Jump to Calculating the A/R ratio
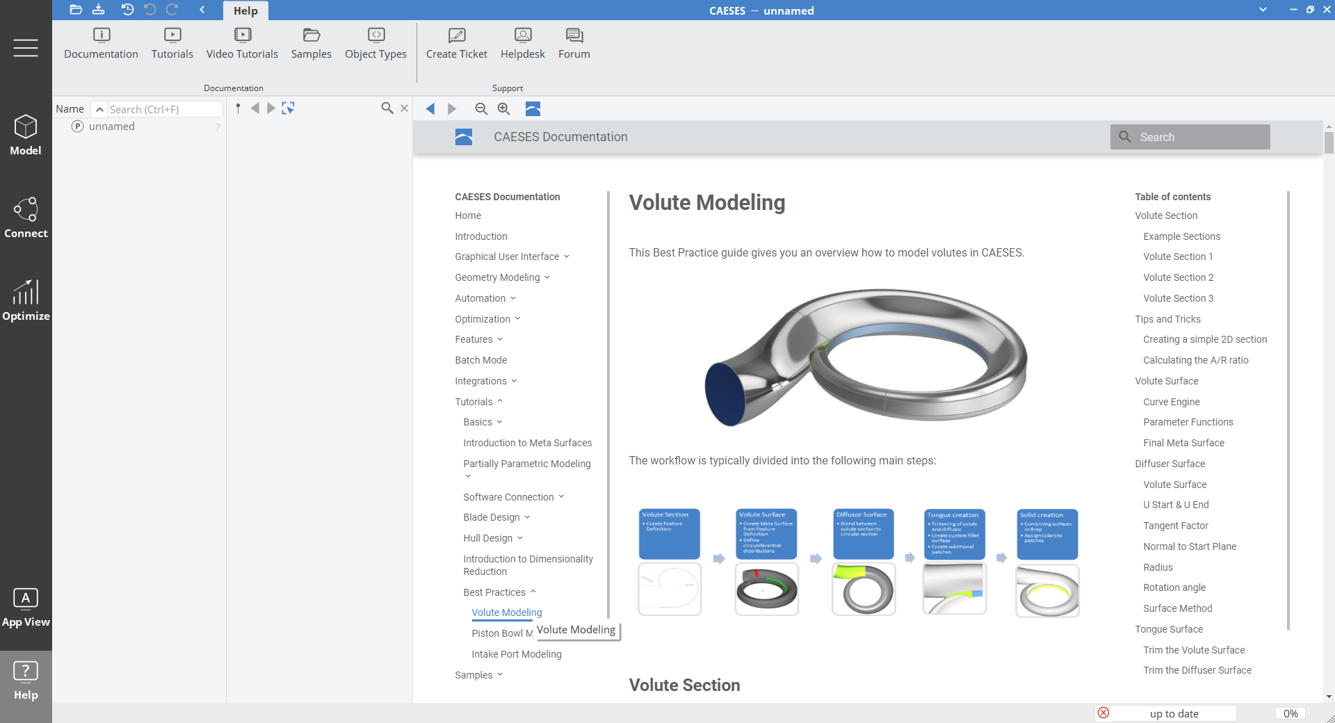 pyautogui.click(x=1196, y=360)
